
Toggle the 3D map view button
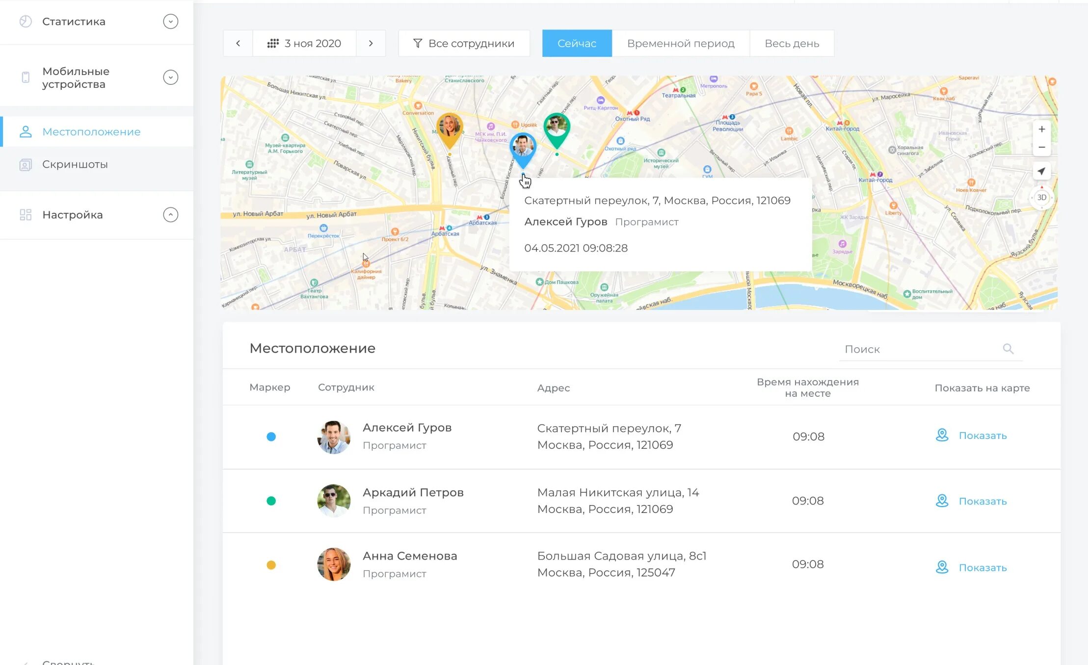click(x=1041, y=197)
